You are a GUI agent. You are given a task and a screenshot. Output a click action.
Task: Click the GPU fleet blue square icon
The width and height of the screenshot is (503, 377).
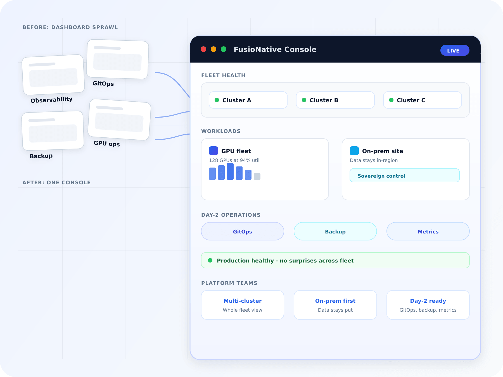[213, 151]
